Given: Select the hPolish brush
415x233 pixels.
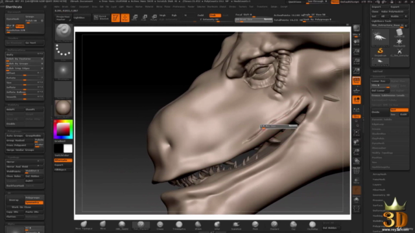Looking at the screenshot, I should point(198,225).
